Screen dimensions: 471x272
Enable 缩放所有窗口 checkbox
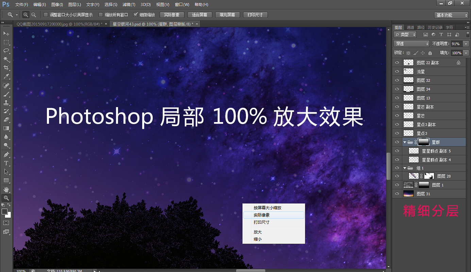tap(101, 15)
